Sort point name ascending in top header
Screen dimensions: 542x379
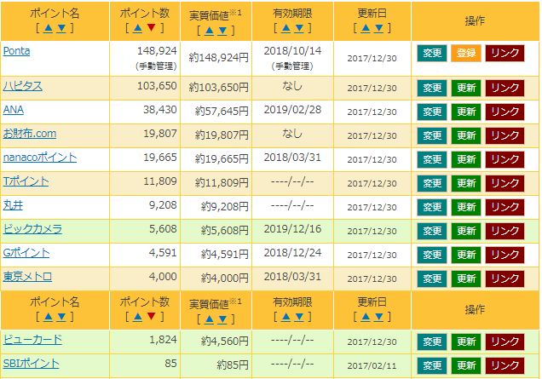tap(48, 28)
